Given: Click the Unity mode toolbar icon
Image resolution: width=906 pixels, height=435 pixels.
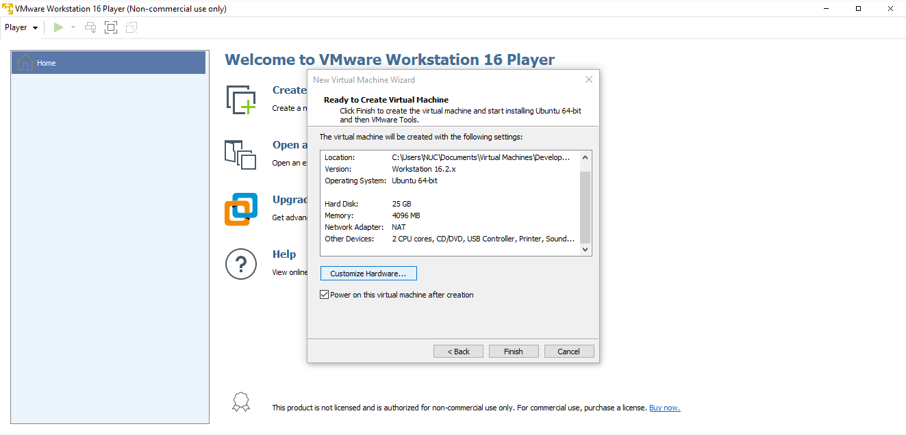Looking at the screenshot, I should 131,27.
